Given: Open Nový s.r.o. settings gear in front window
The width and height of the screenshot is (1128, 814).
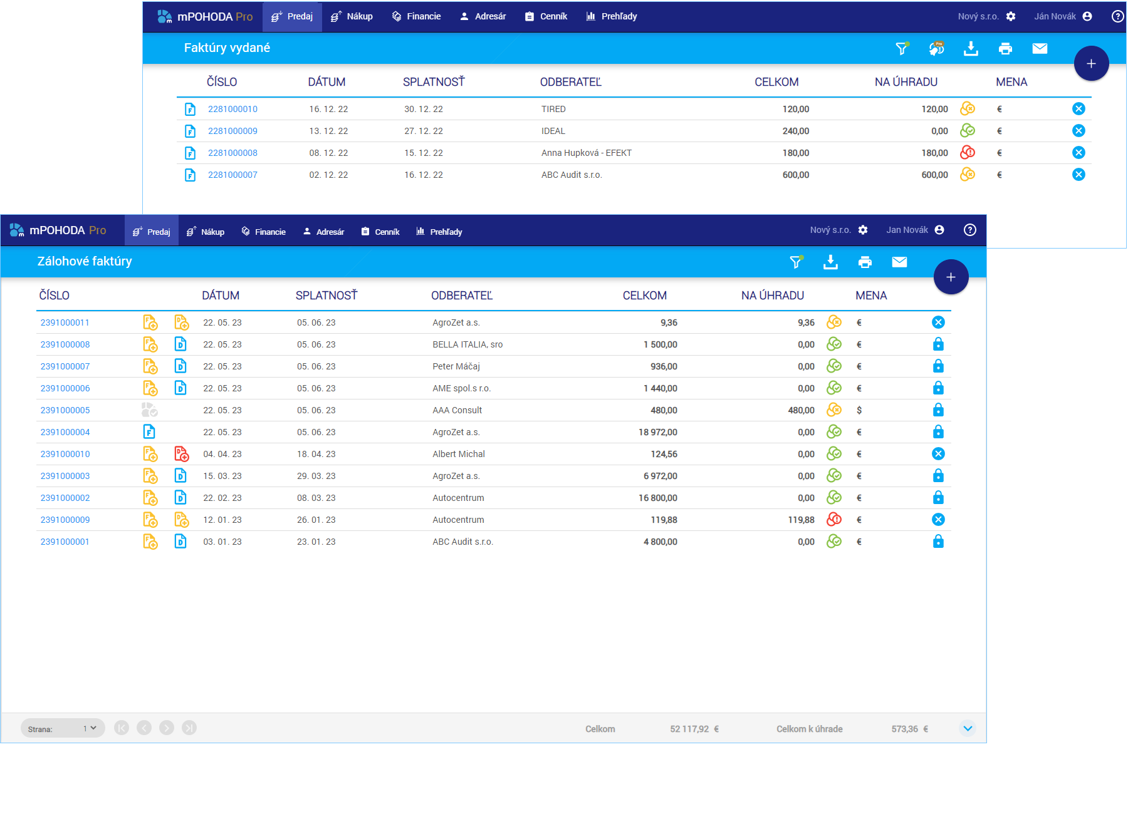Looking at the screenshot, I should click(x=863, y=230).
